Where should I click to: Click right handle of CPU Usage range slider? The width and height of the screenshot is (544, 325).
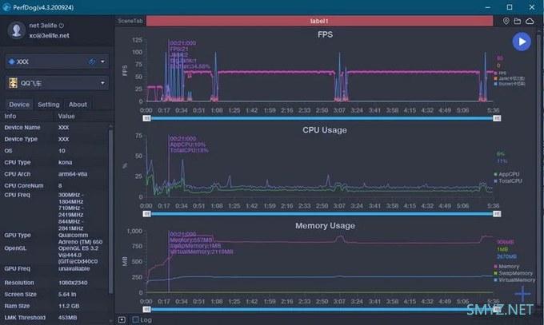[x=497, y=214]
